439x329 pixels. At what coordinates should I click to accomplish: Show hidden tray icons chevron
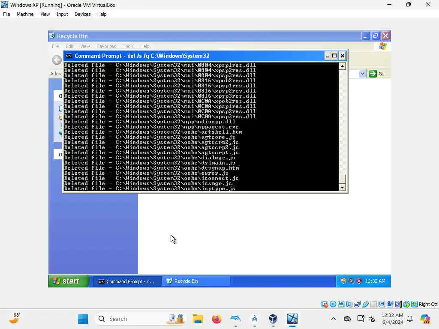(x=334, y=319)
